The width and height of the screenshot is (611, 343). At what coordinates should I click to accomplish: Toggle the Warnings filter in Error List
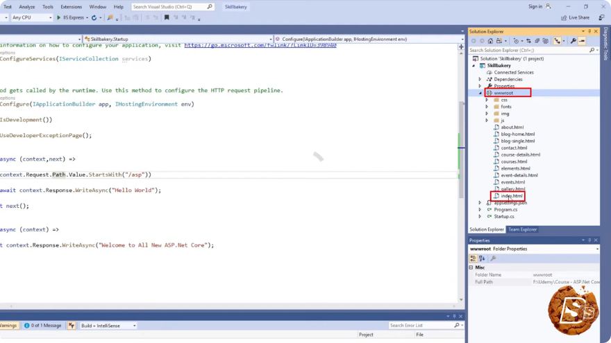tap(8, 326)
